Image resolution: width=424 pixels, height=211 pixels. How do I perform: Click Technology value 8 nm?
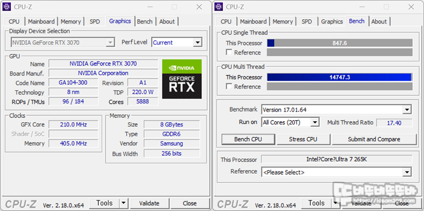(73, 92)
